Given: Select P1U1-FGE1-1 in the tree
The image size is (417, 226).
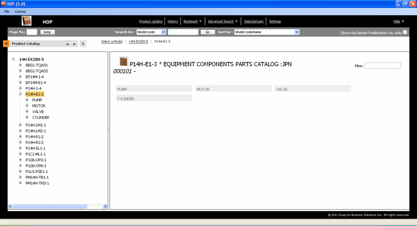Looking at the screenshot, I should pos(37,172).
